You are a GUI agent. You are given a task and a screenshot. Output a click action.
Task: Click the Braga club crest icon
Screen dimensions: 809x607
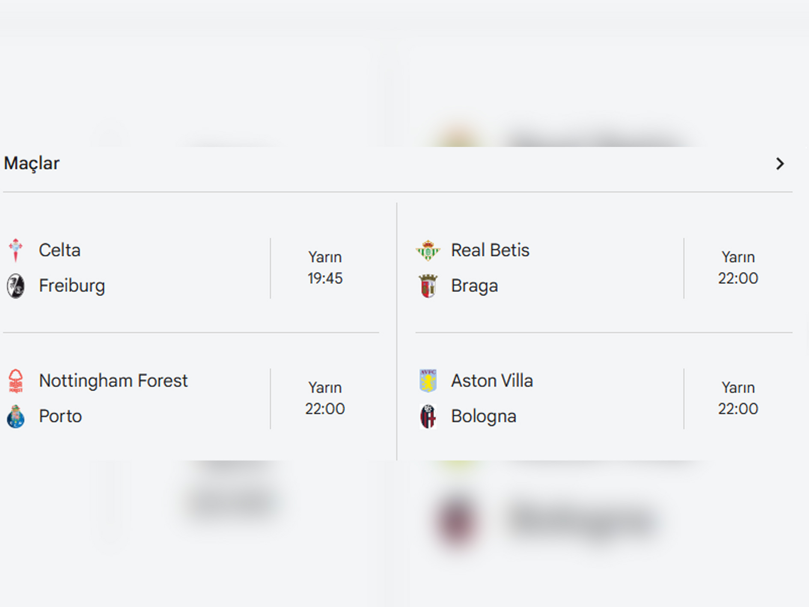[428, 286]
